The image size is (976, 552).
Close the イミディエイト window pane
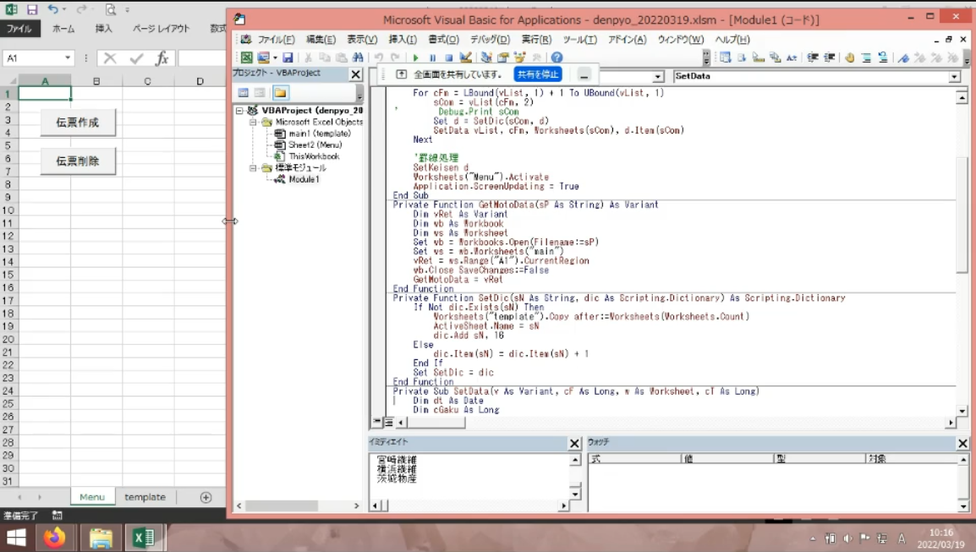coord(574,443)
